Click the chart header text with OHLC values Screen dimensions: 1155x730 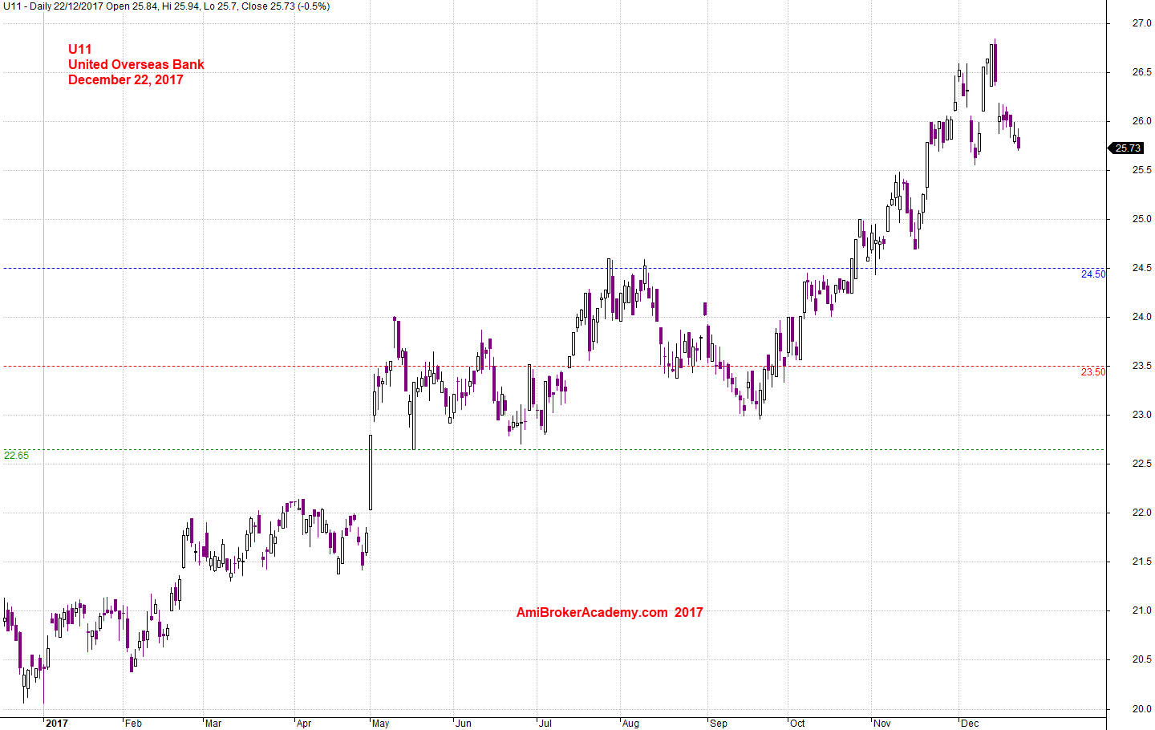166,6
